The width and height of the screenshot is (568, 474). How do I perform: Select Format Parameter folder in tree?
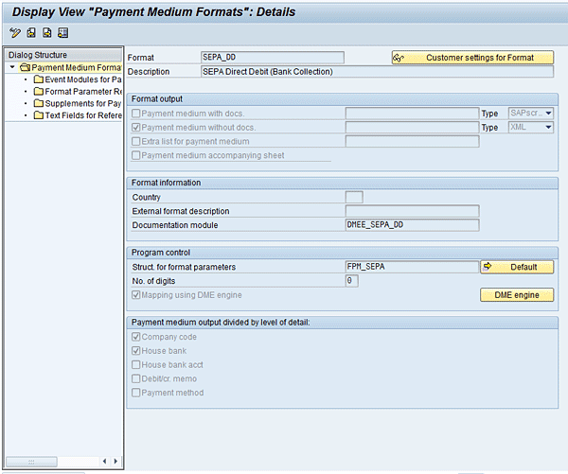[80, 92]
